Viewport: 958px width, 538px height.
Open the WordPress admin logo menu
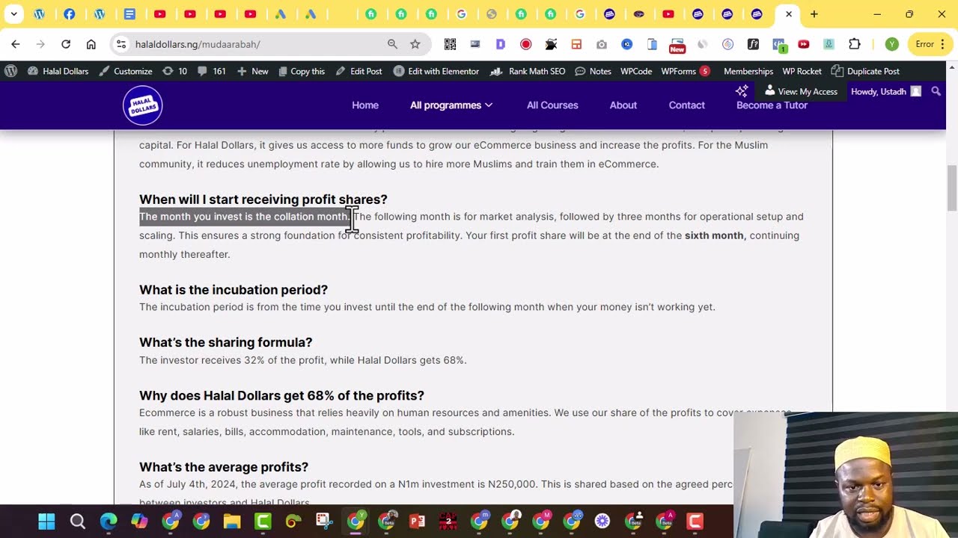[10, 71]
